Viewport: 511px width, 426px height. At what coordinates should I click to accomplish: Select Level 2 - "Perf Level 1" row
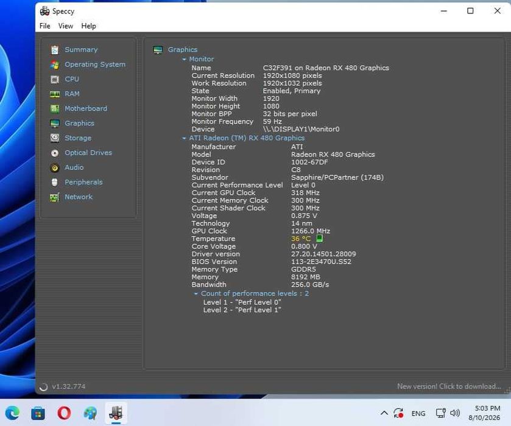click(x=242, y=310)
